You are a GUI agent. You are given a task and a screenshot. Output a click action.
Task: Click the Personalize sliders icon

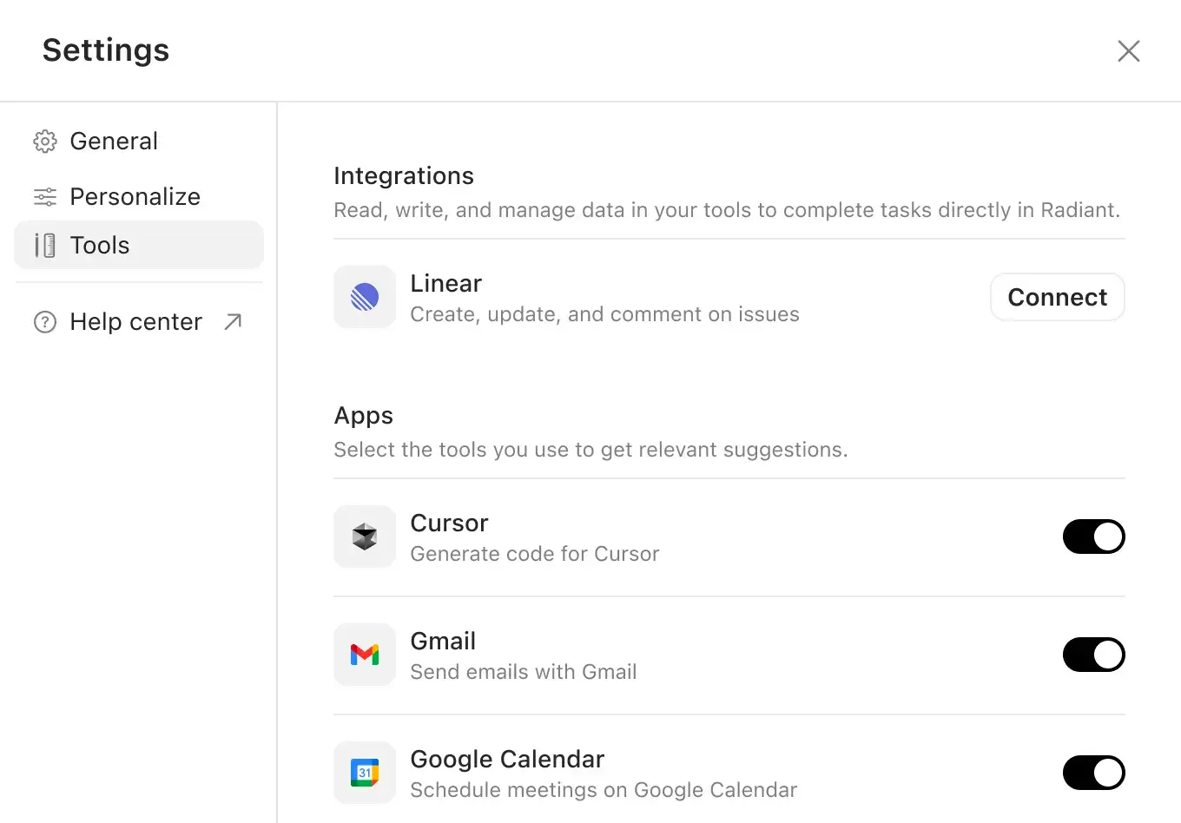[x=44, y=196]
